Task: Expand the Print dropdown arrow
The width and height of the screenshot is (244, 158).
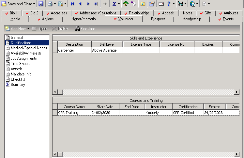Action: click(x=55, y=4)
